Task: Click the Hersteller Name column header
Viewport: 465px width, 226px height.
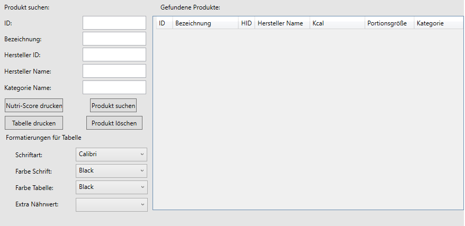Action: click(282, 23)
